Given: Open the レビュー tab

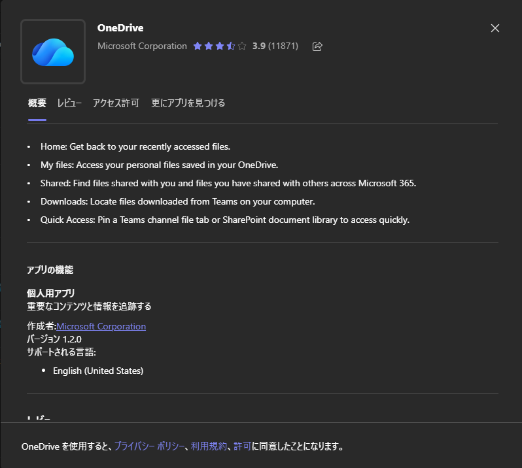Looking at the screenshot, I should tap(69, 103).
